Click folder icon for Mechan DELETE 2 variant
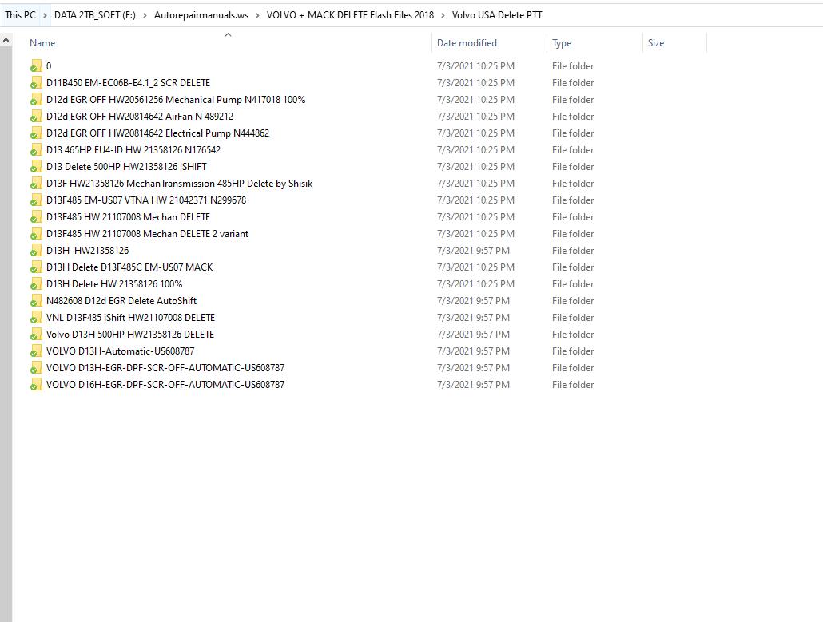This screenshot has height=622, width=823. (36, 234)
